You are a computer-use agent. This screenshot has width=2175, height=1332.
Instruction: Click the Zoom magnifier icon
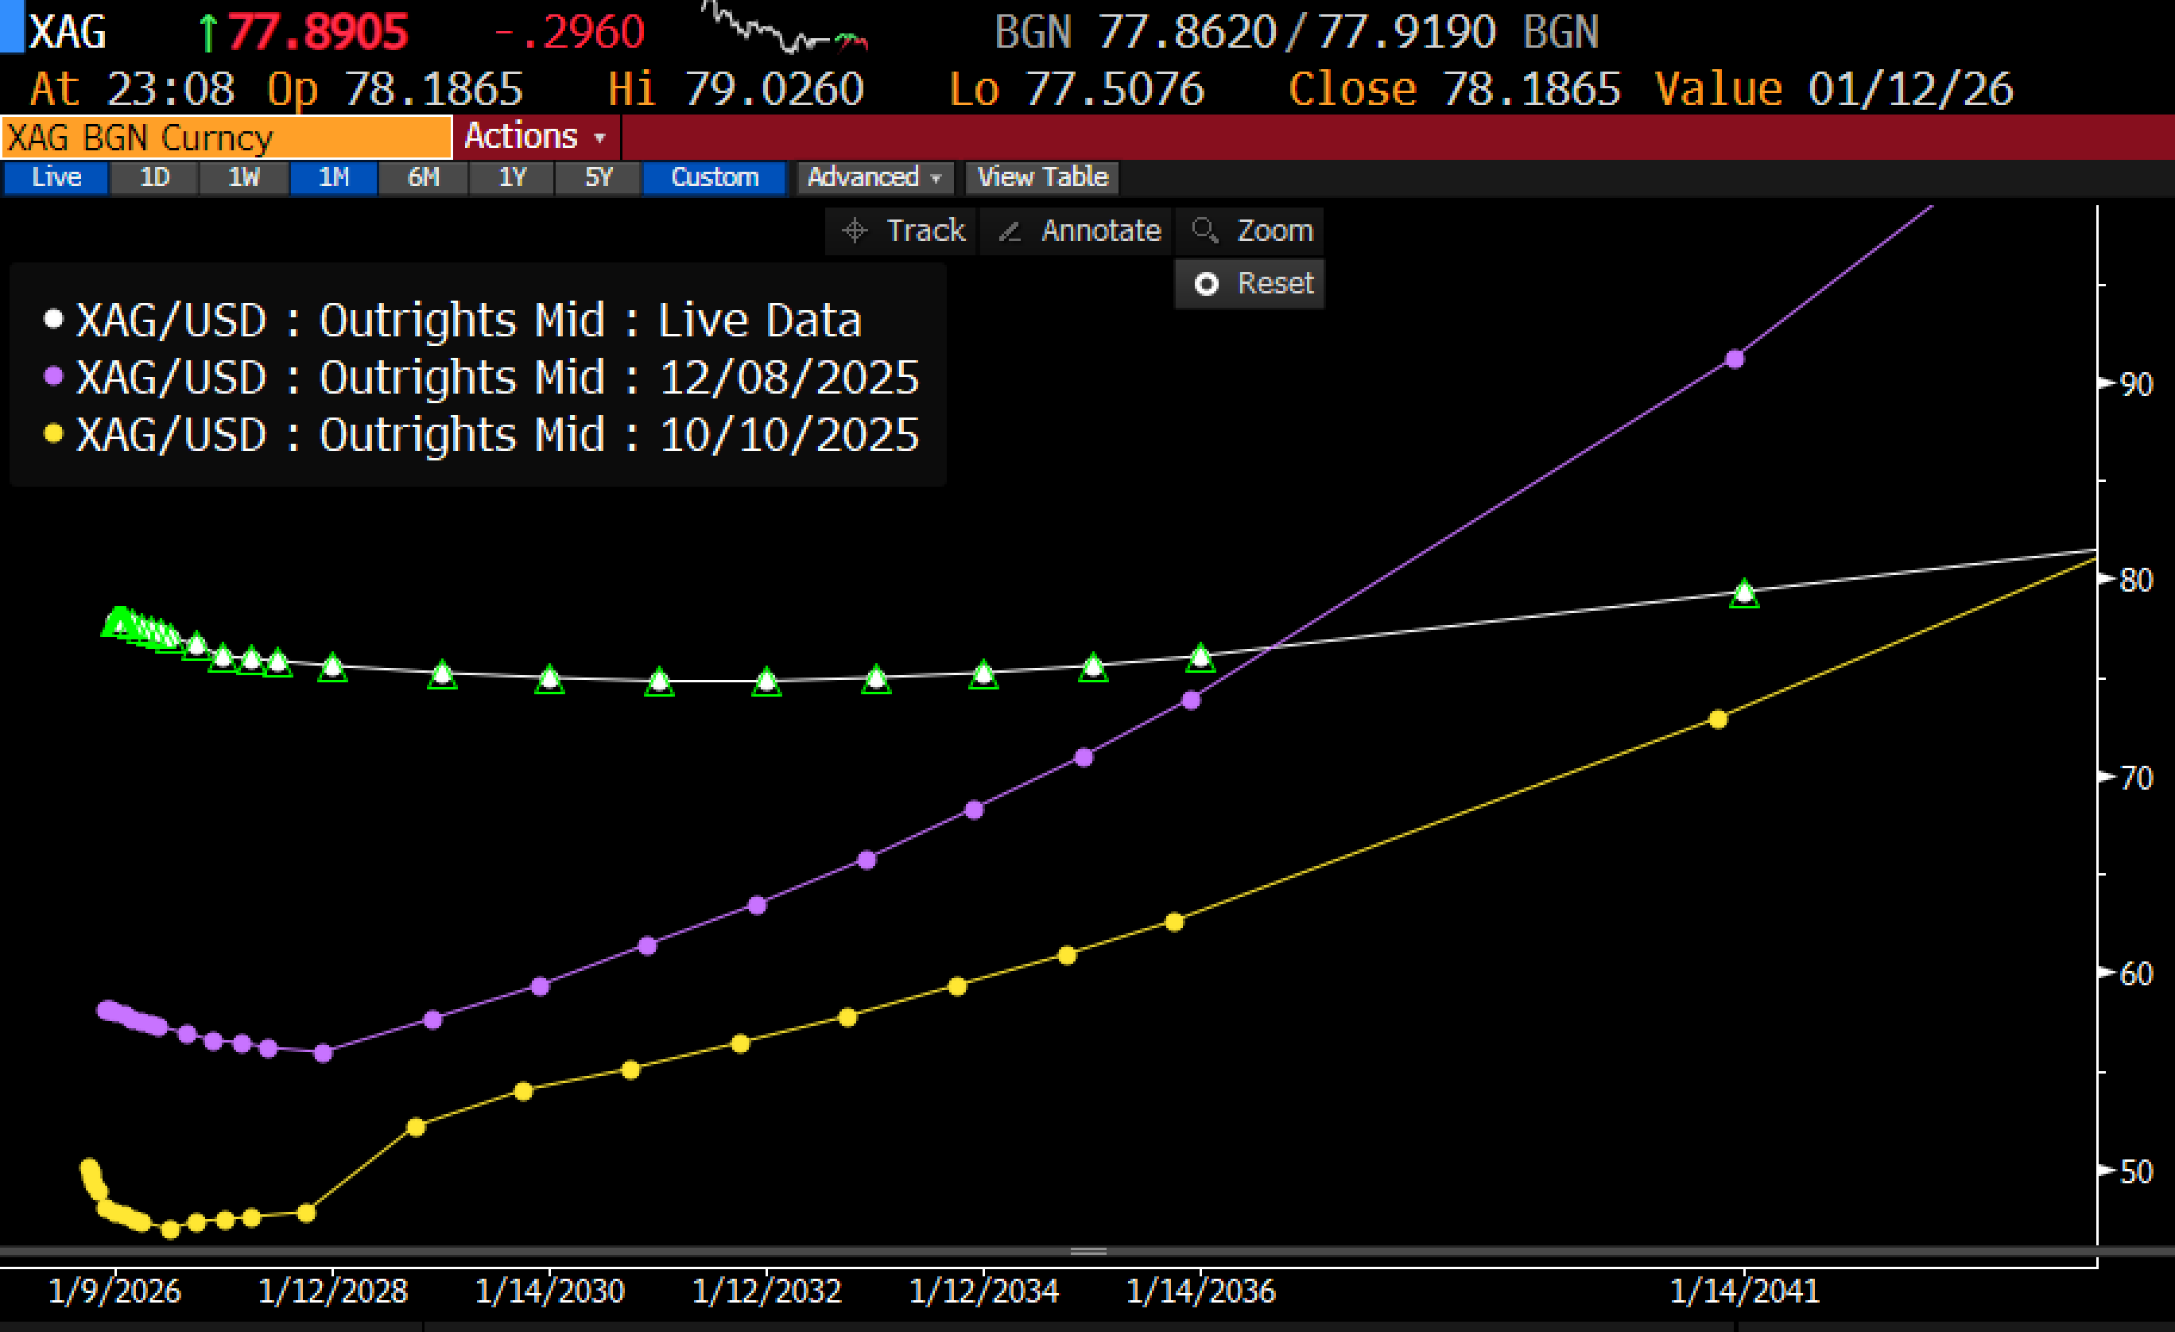[1204, 230]
